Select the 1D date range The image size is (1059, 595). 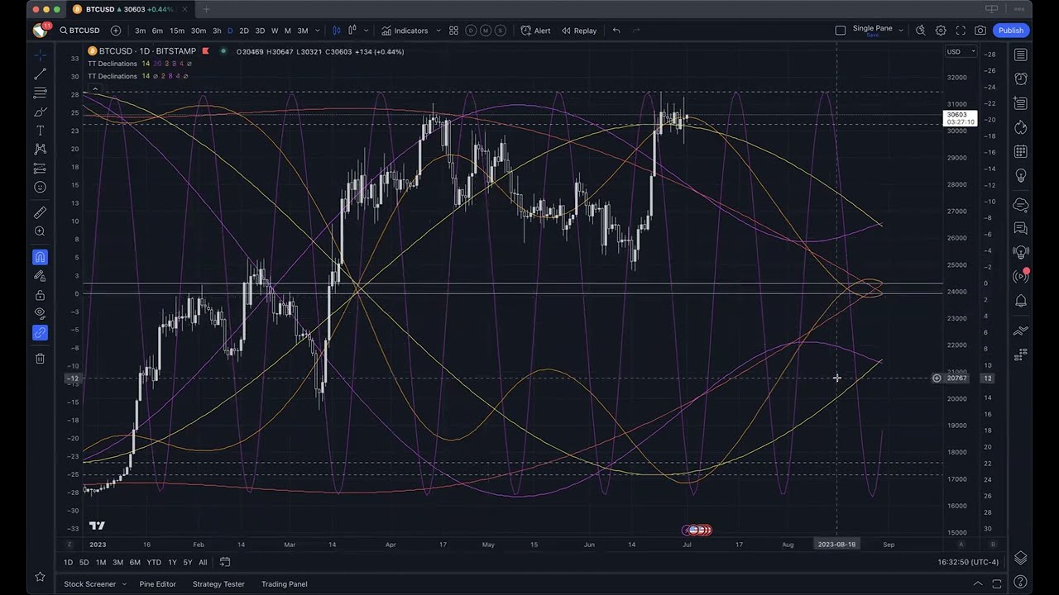click(x=68, y=562)
